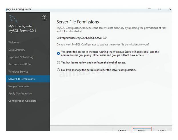This screenshot has width=178, height=140.
Task: Jump to Sample Databases step
Action: (x=19, y=86)
